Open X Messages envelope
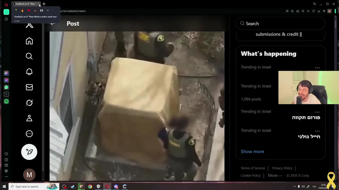Viewport: 339px width, 190px height. coord(29,87)
